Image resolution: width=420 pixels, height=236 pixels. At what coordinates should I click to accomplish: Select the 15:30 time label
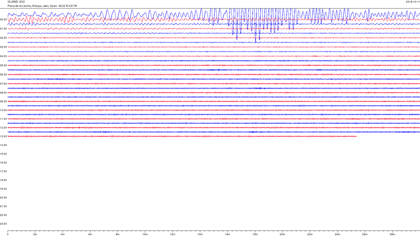[3, 154]
